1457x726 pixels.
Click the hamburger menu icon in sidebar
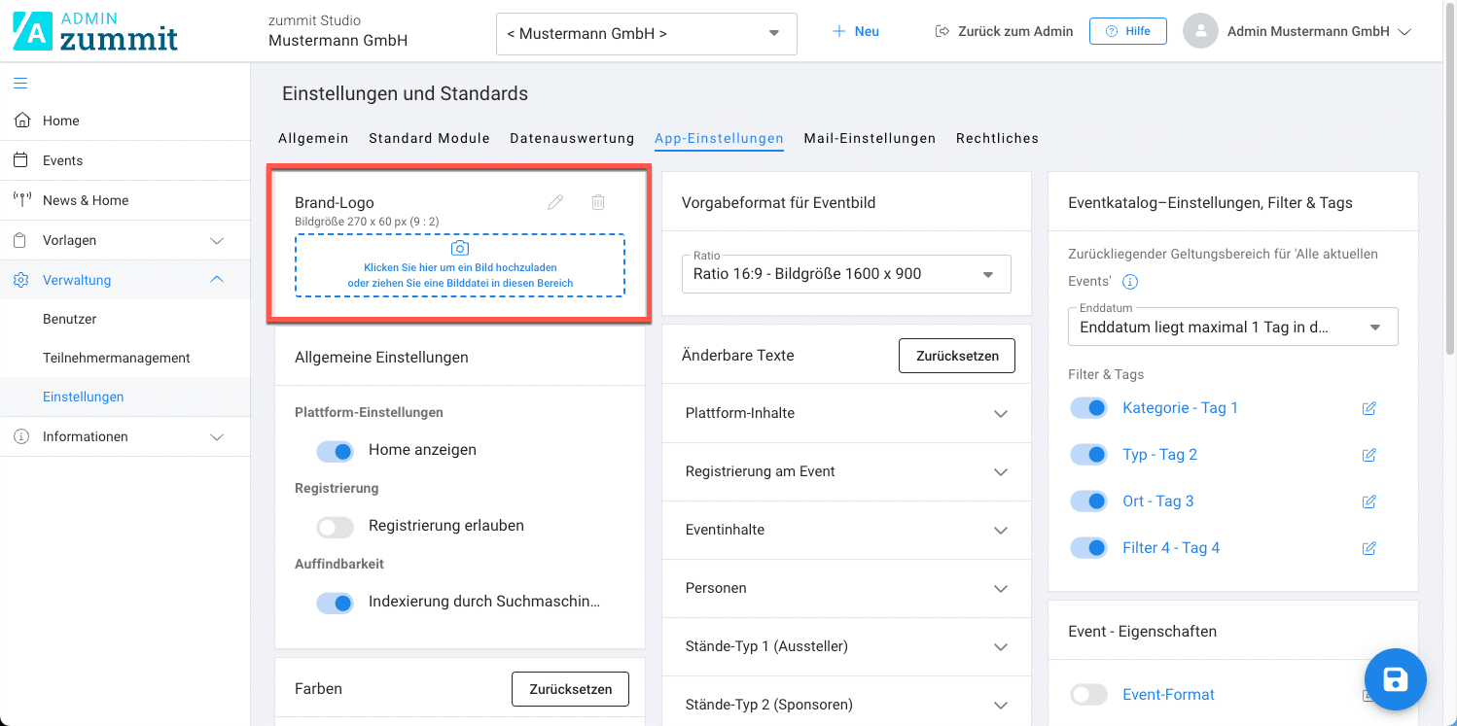coord(20,83)
